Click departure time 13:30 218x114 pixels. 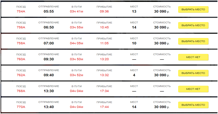pos(49,91)
